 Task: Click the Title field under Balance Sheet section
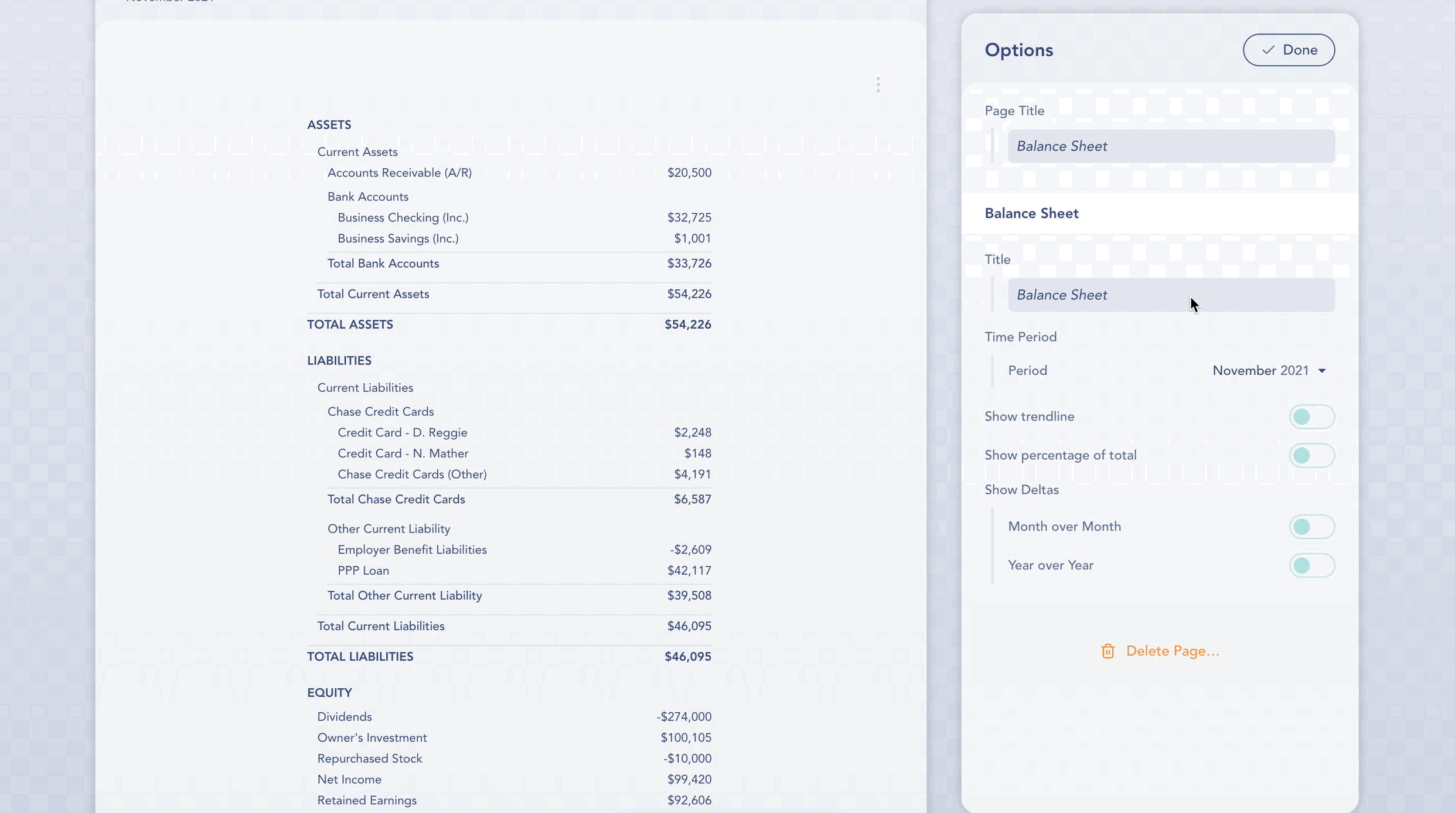tap(1170, 295)
